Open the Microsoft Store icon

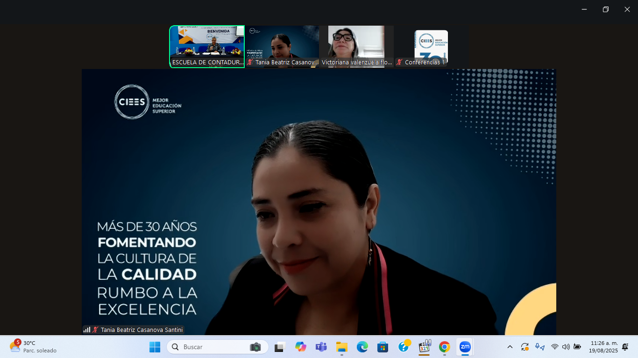(x=383, y=347)
